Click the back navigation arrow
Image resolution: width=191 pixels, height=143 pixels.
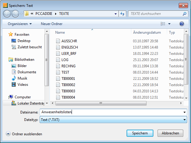(x=7, y=14)
